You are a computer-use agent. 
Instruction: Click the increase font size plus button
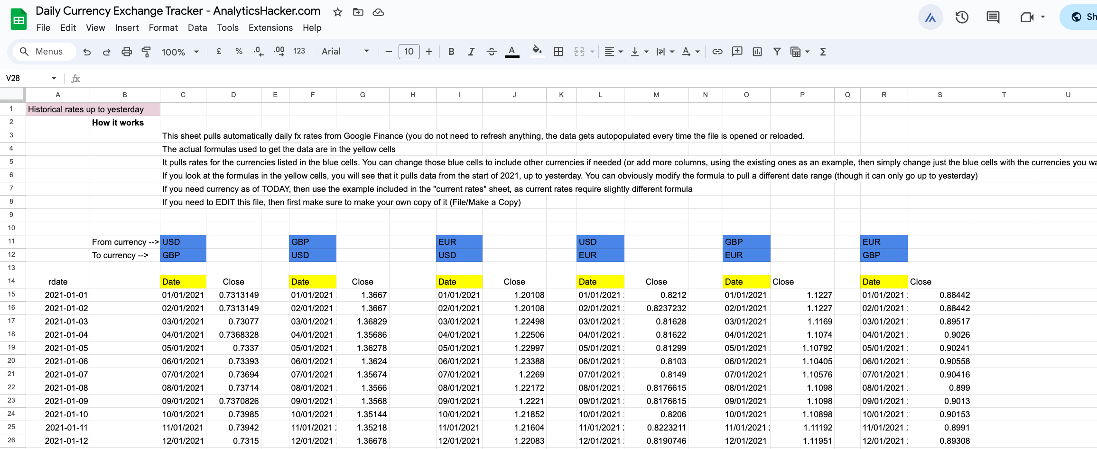click(429, 52)
